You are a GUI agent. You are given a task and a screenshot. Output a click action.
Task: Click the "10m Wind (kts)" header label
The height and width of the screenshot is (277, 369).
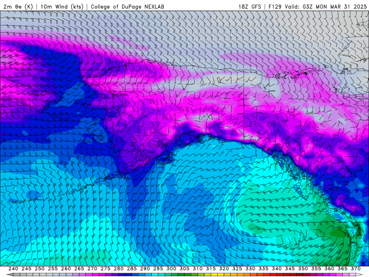point(62,6)
